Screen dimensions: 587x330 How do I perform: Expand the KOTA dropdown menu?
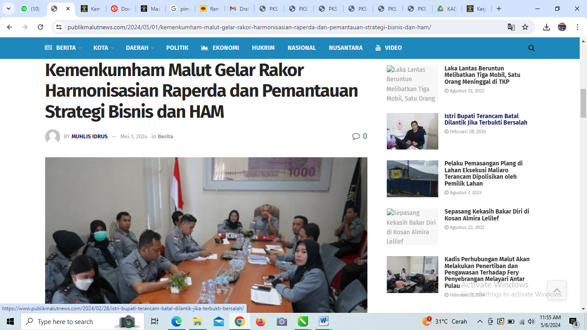tap(104, 48)
